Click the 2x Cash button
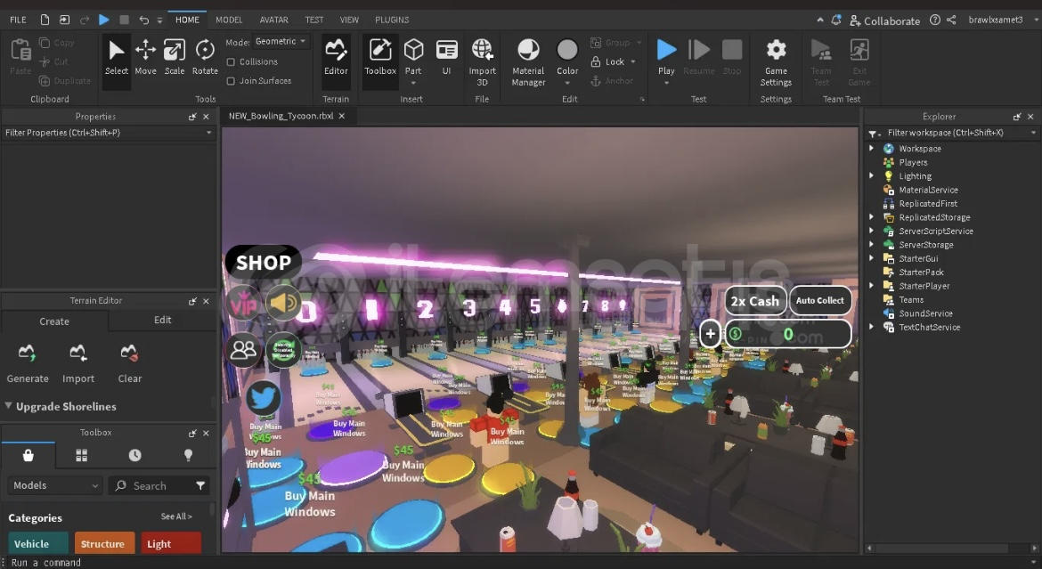The width and height of the screenshot is (1042, 569). pos(755,301)
